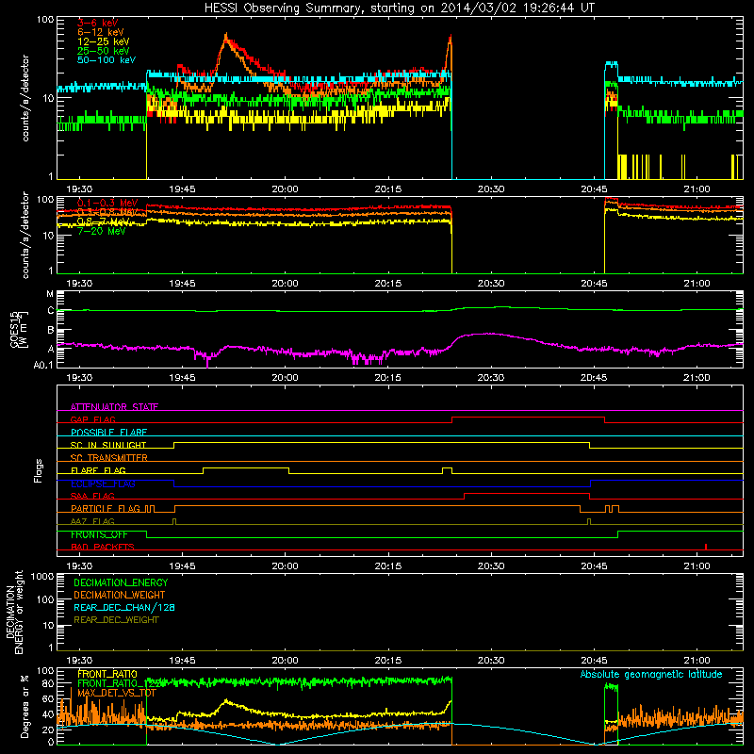Select the 20:45 tick under the GOES panel
Image resolution: width=754 pixels, height=754 pixels.
(594, 378)
